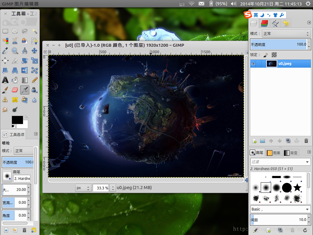Image resolution: width=313 pixels, height=235 pixels.
Task: Activate the Measure compass tool
Action: 24,51
